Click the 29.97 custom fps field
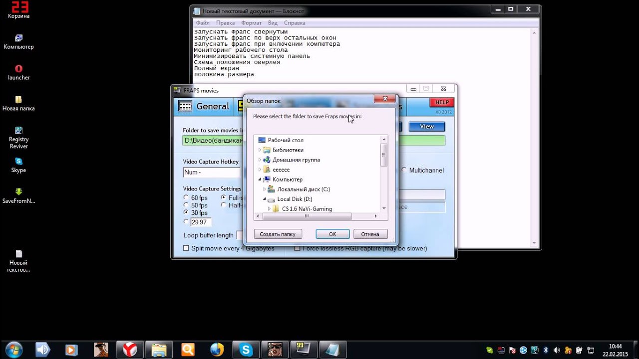The height and width of the screenshot is (359, 639). (x=201, y=222)
